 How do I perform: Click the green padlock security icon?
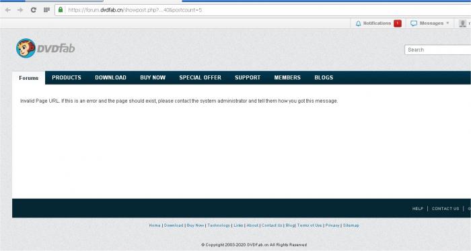coord(61,9)
